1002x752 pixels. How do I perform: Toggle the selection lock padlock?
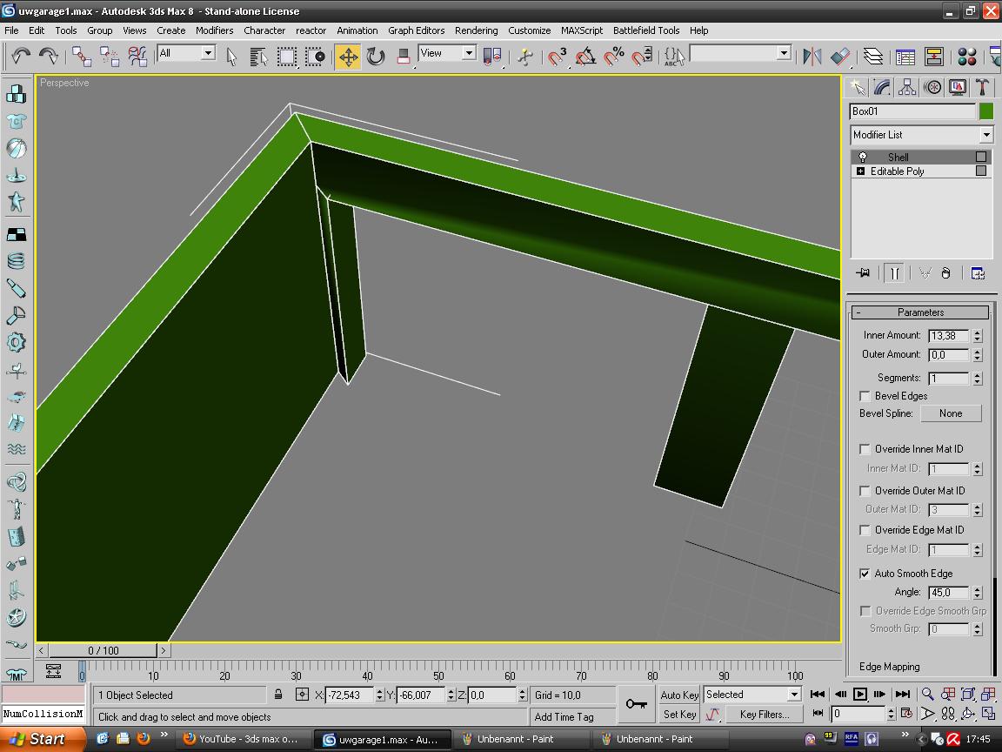(x=278, y=695)
